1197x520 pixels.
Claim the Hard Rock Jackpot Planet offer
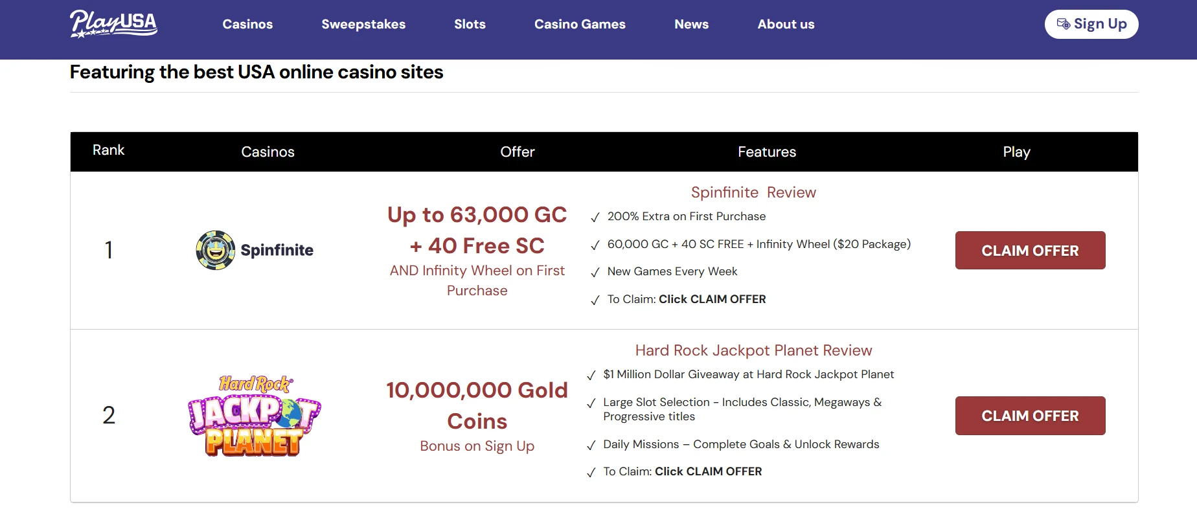coord(1030,416)
